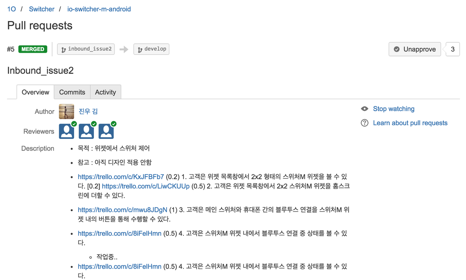
Task: Click the first reviewer avatar icon
Action: coord(67,131)
